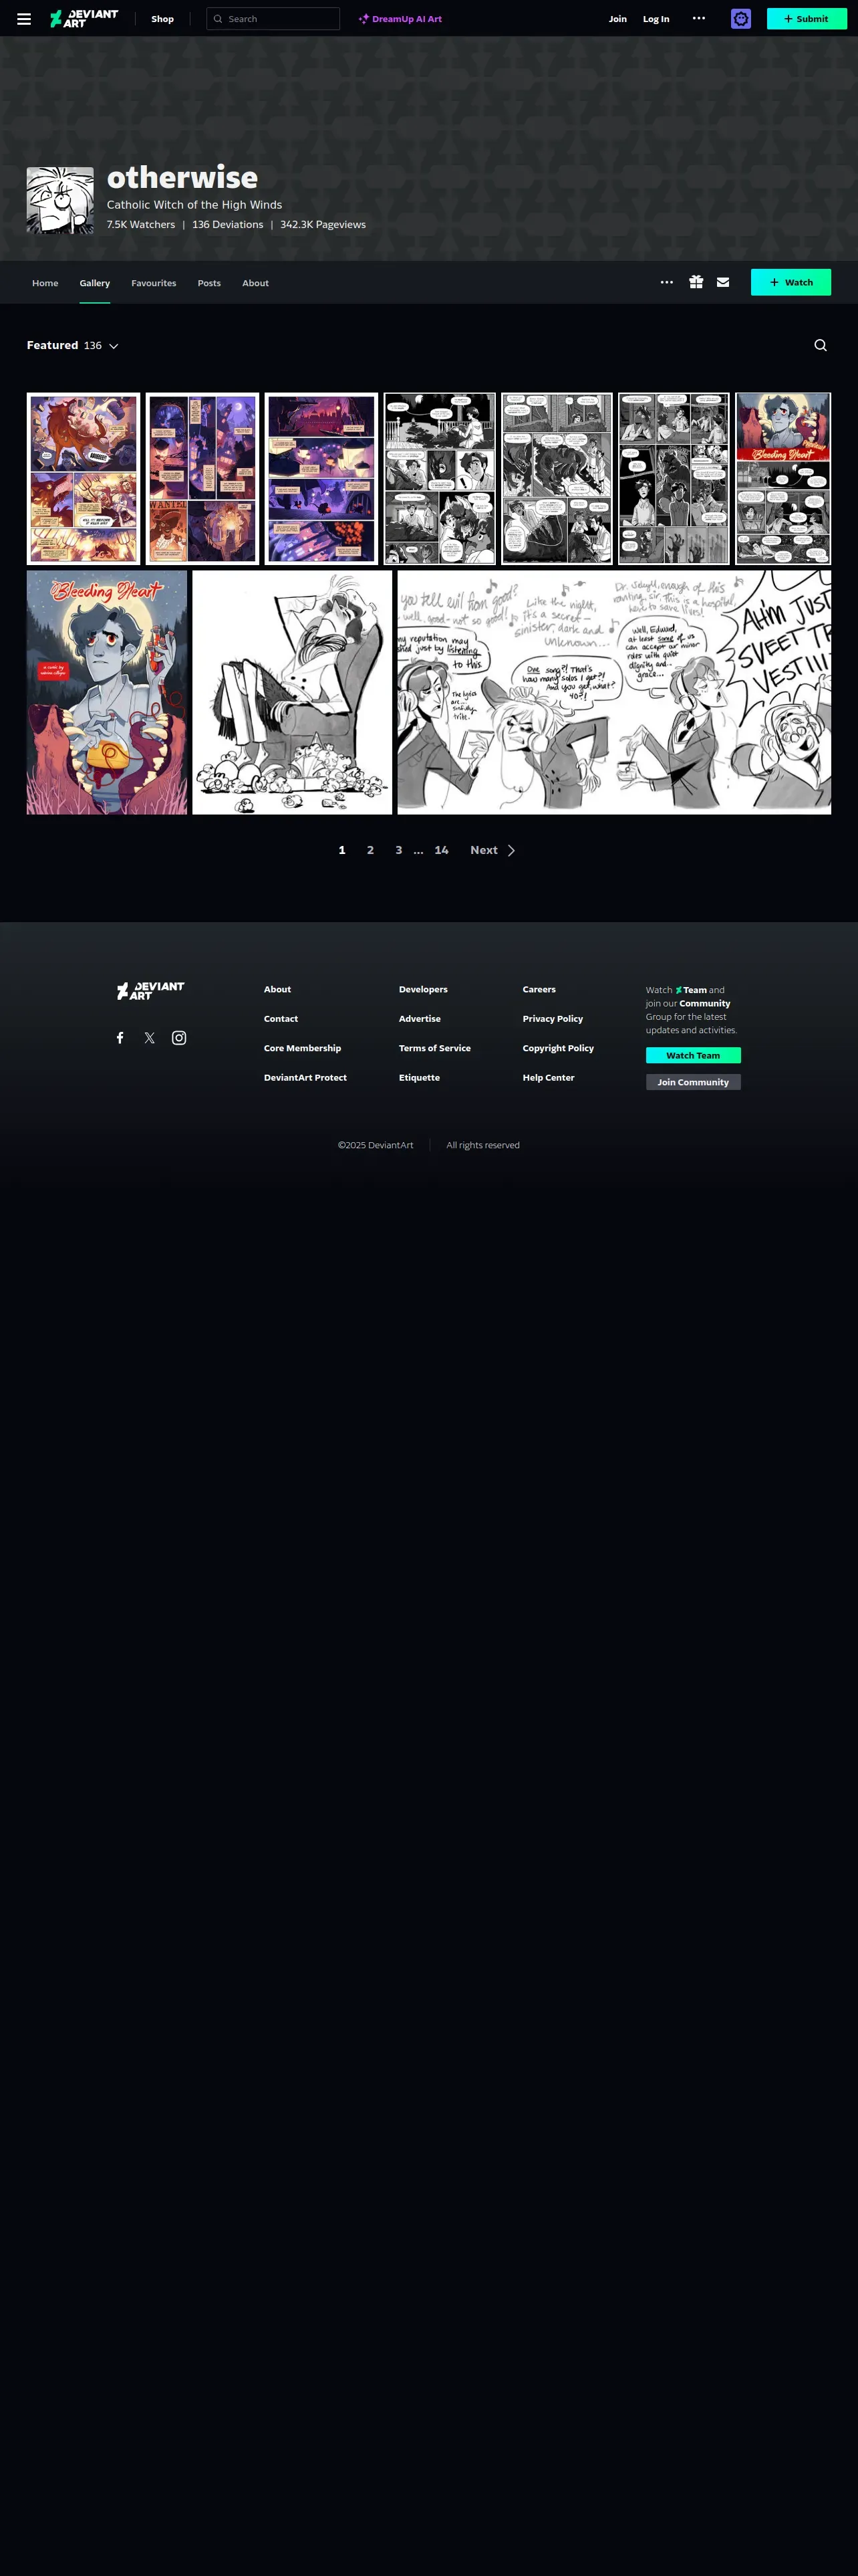Open the Etiquette link

(420, 1078)
